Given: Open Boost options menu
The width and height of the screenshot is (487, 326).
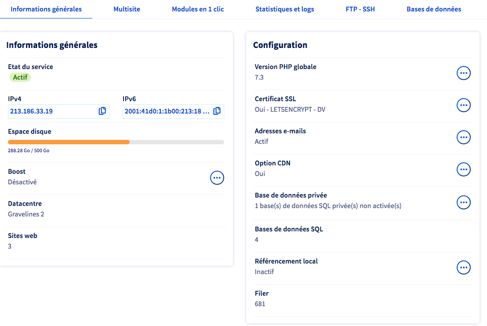Looking at the screenshot, I should tap(217, 178).
